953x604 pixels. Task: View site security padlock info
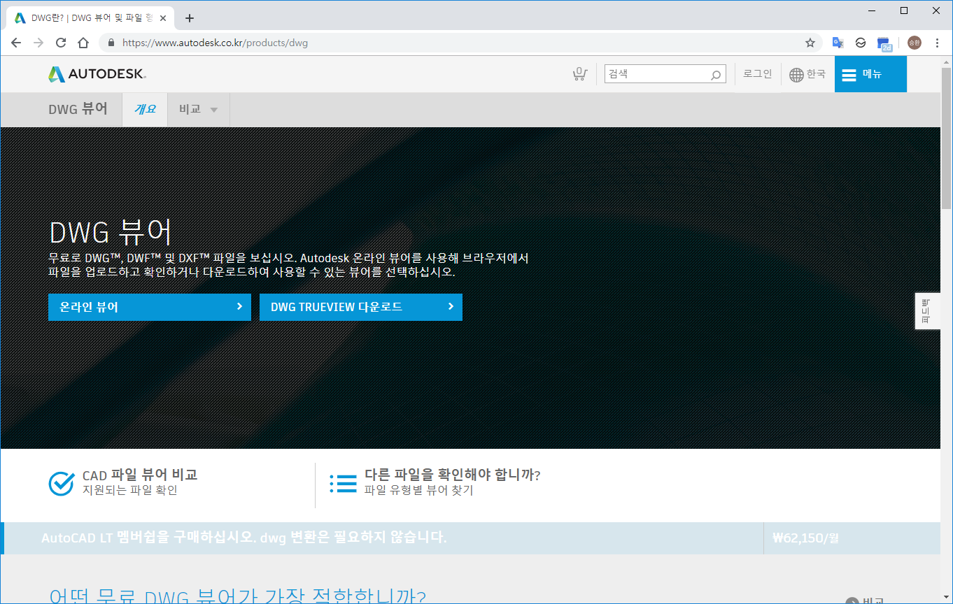111,43
